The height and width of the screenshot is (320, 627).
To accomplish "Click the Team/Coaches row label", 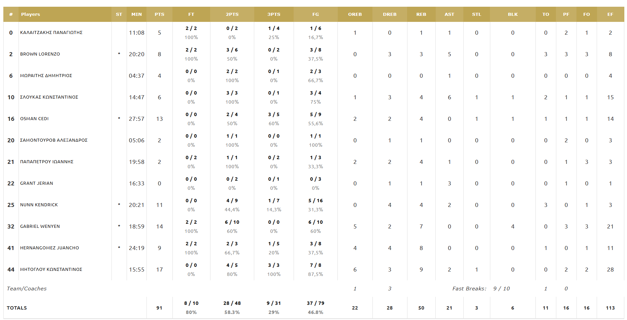I will coord(27,289).
